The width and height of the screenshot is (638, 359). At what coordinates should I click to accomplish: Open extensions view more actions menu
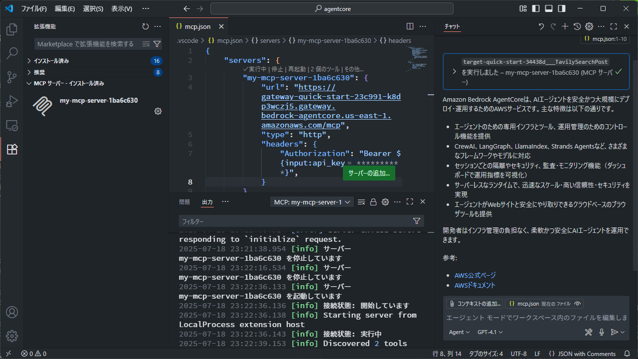point(158,26)
